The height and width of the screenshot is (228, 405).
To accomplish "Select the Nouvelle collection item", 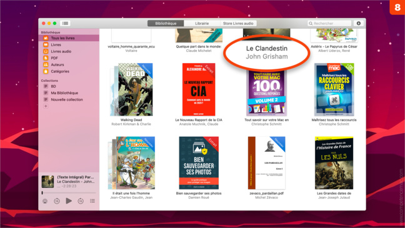I will (69, 99).
